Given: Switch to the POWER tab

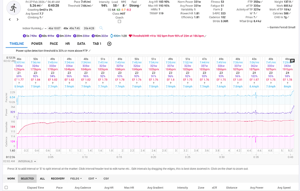Looking at the screenshot, I should (37, 44).
